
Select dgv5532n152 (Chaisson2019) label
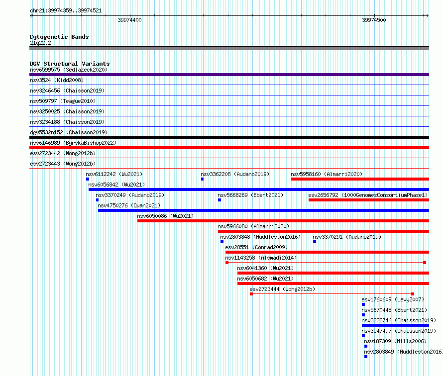pyautogui.click(x=69, y=132)
